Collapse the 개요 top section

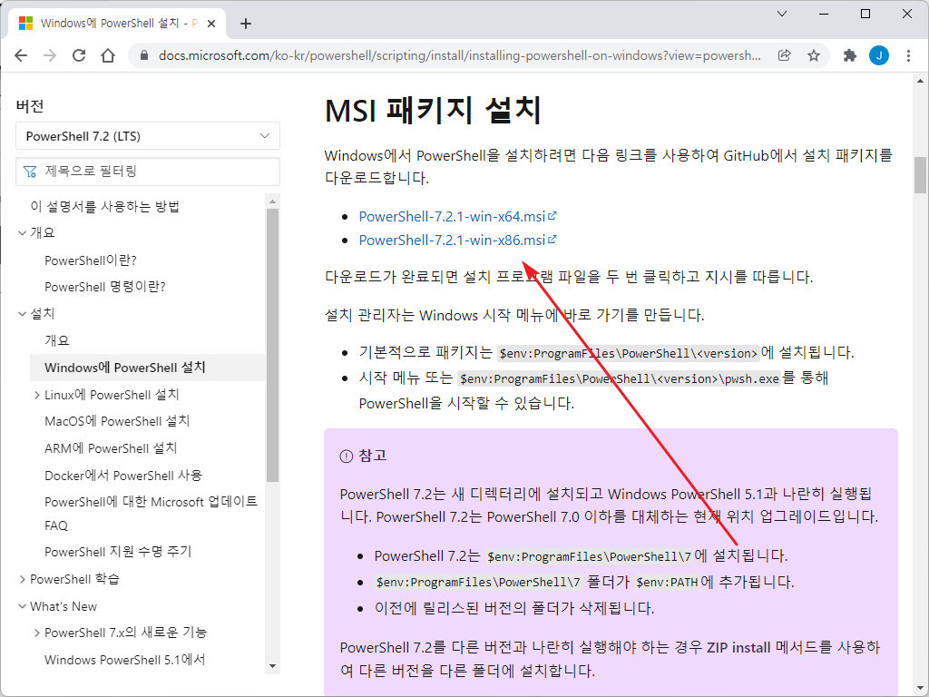tap(23, 233)
